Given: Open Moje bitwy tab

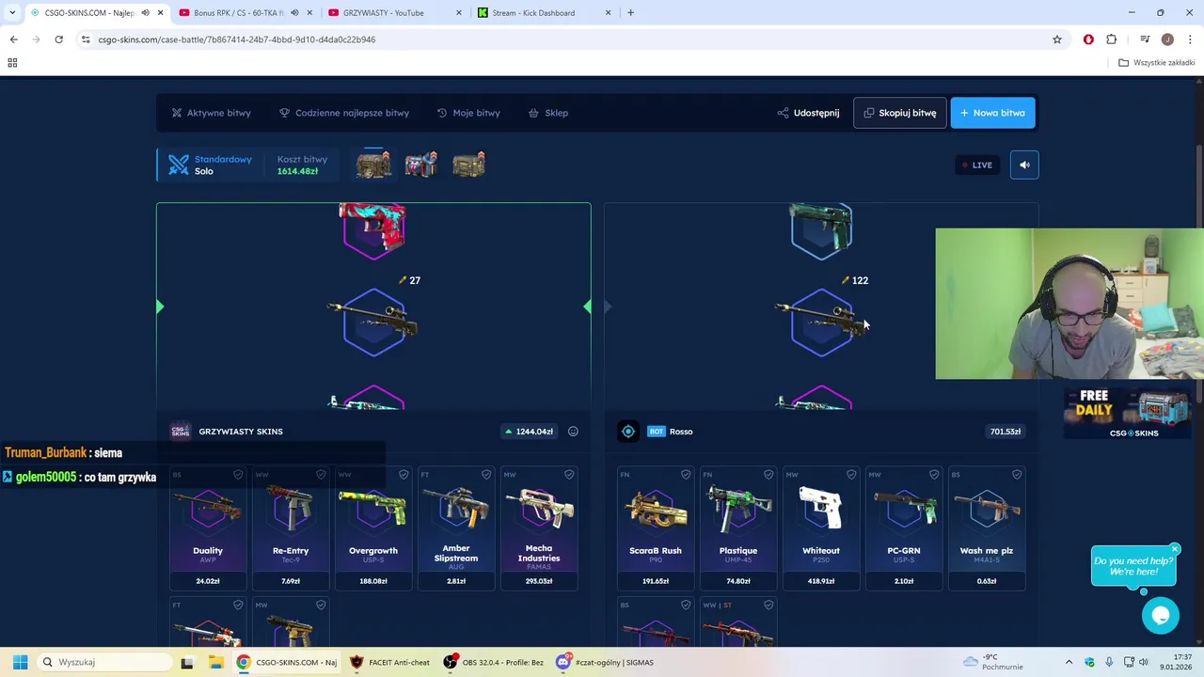Looking at the screenshot, I should [x=468, y=113].
